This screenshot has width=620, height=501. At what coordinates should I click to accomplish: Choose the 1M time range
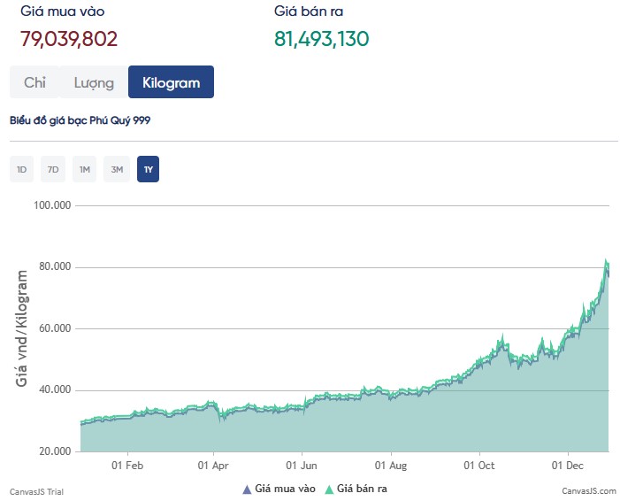tap(85, 168)
